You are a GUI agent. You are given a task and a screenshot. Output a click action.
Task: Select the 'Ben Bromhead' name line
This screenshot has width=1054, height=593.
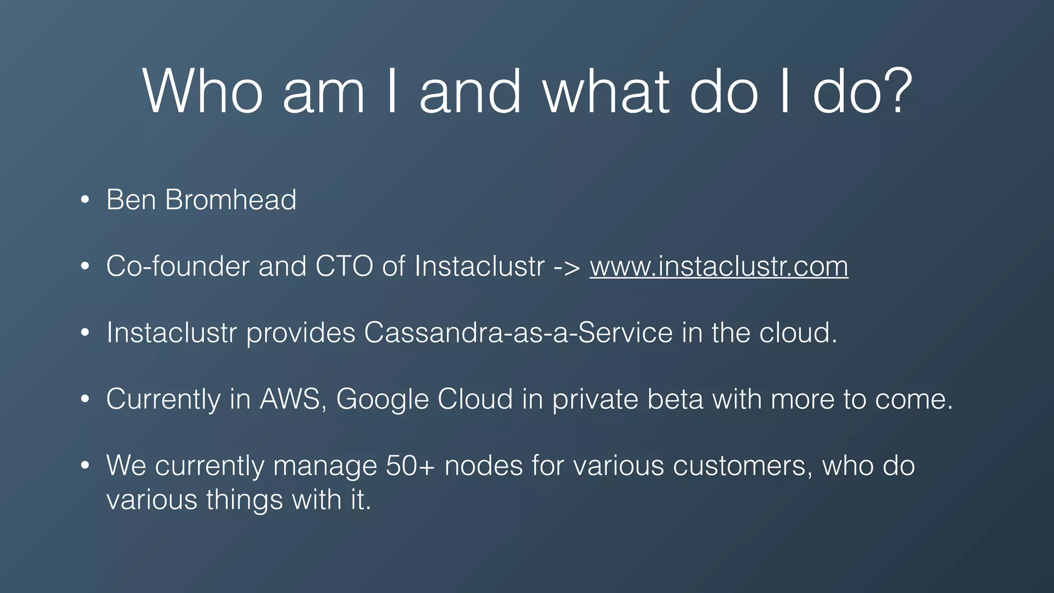[201, 199]
